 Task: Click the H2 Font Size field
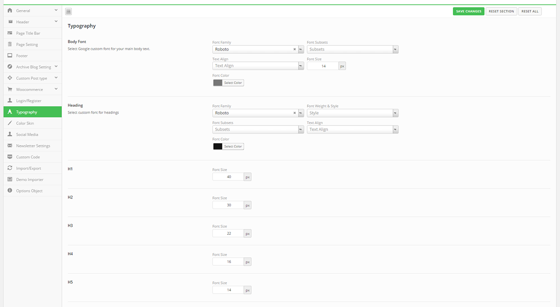coord(228,205)
